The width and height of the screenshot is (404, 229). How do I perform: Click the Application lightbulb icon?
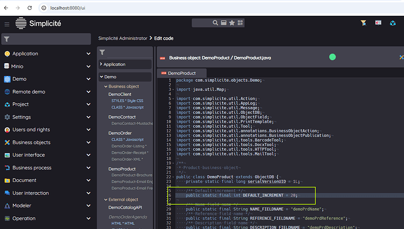tap(7, 54)
